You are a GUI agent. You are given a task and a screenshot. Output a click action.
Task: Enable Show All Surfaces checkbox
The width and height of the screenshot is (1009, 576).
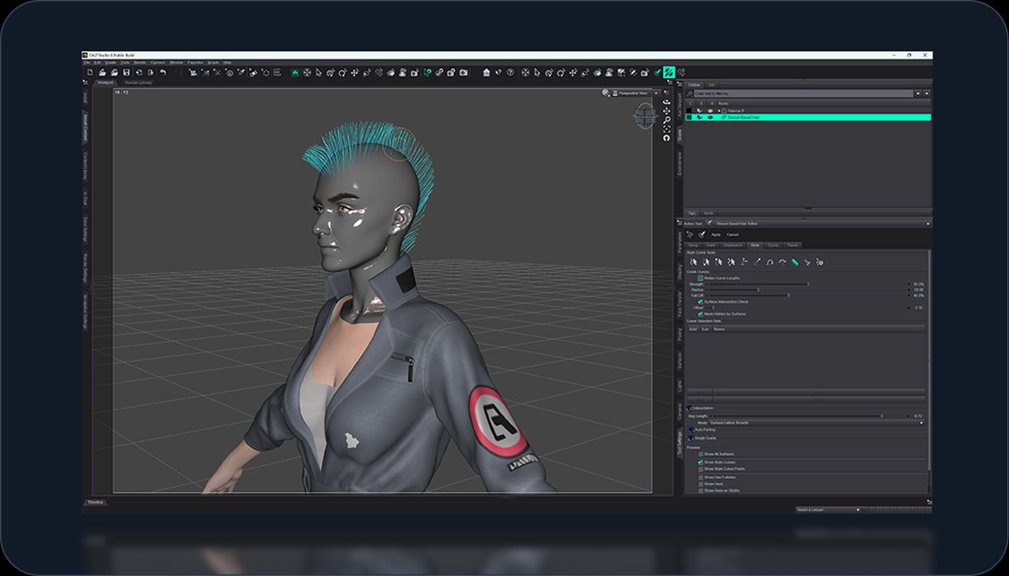[700, 454]
